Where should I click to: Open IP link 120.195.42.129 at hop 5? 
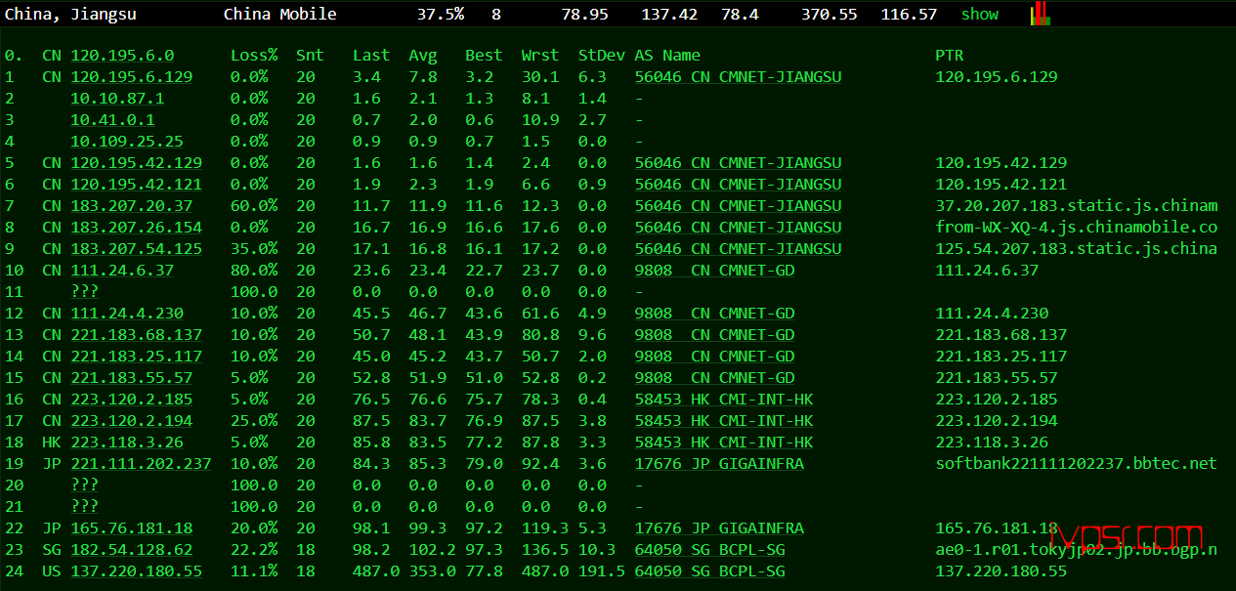coord(137,163)
